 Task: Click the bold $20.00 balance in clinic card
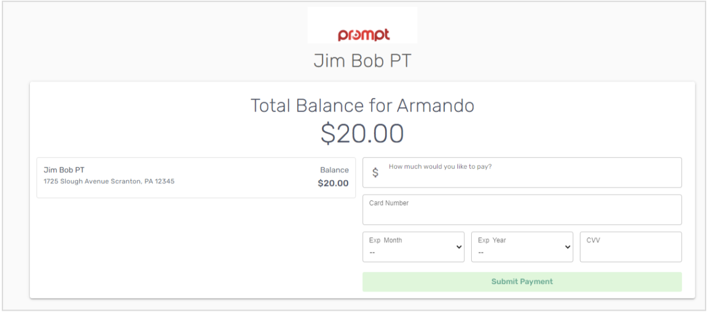click(x=333, y=184)
